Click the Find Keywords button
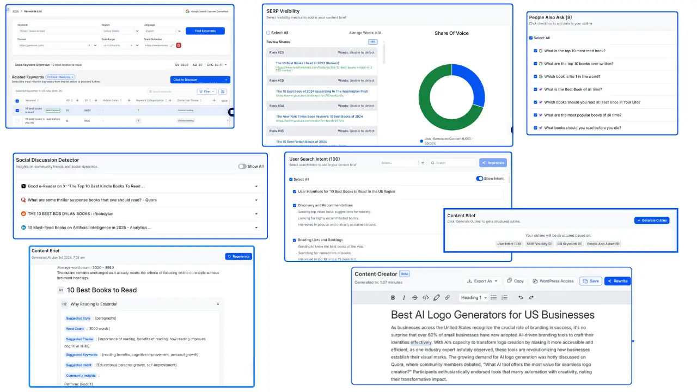This screenshot has width=697, height=392. click(x=205, y=31)
